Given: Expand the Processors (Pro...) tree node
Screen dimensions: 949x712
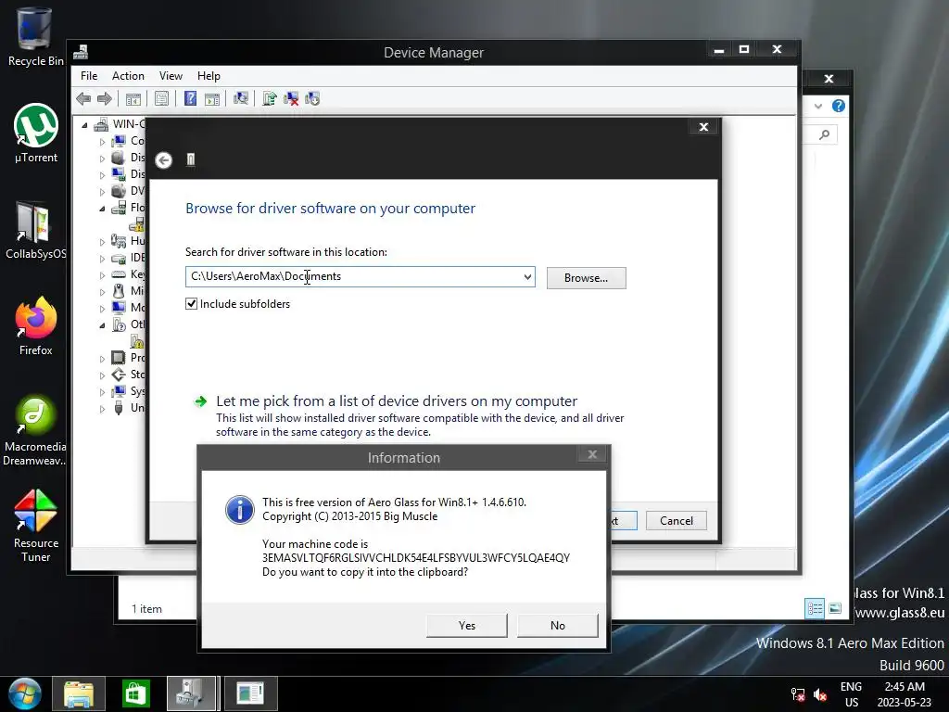Looking at the screenshot, I should tap(102, 359).
